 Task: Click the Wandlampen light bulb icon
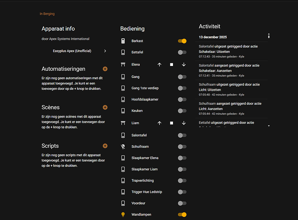[123, 215]
